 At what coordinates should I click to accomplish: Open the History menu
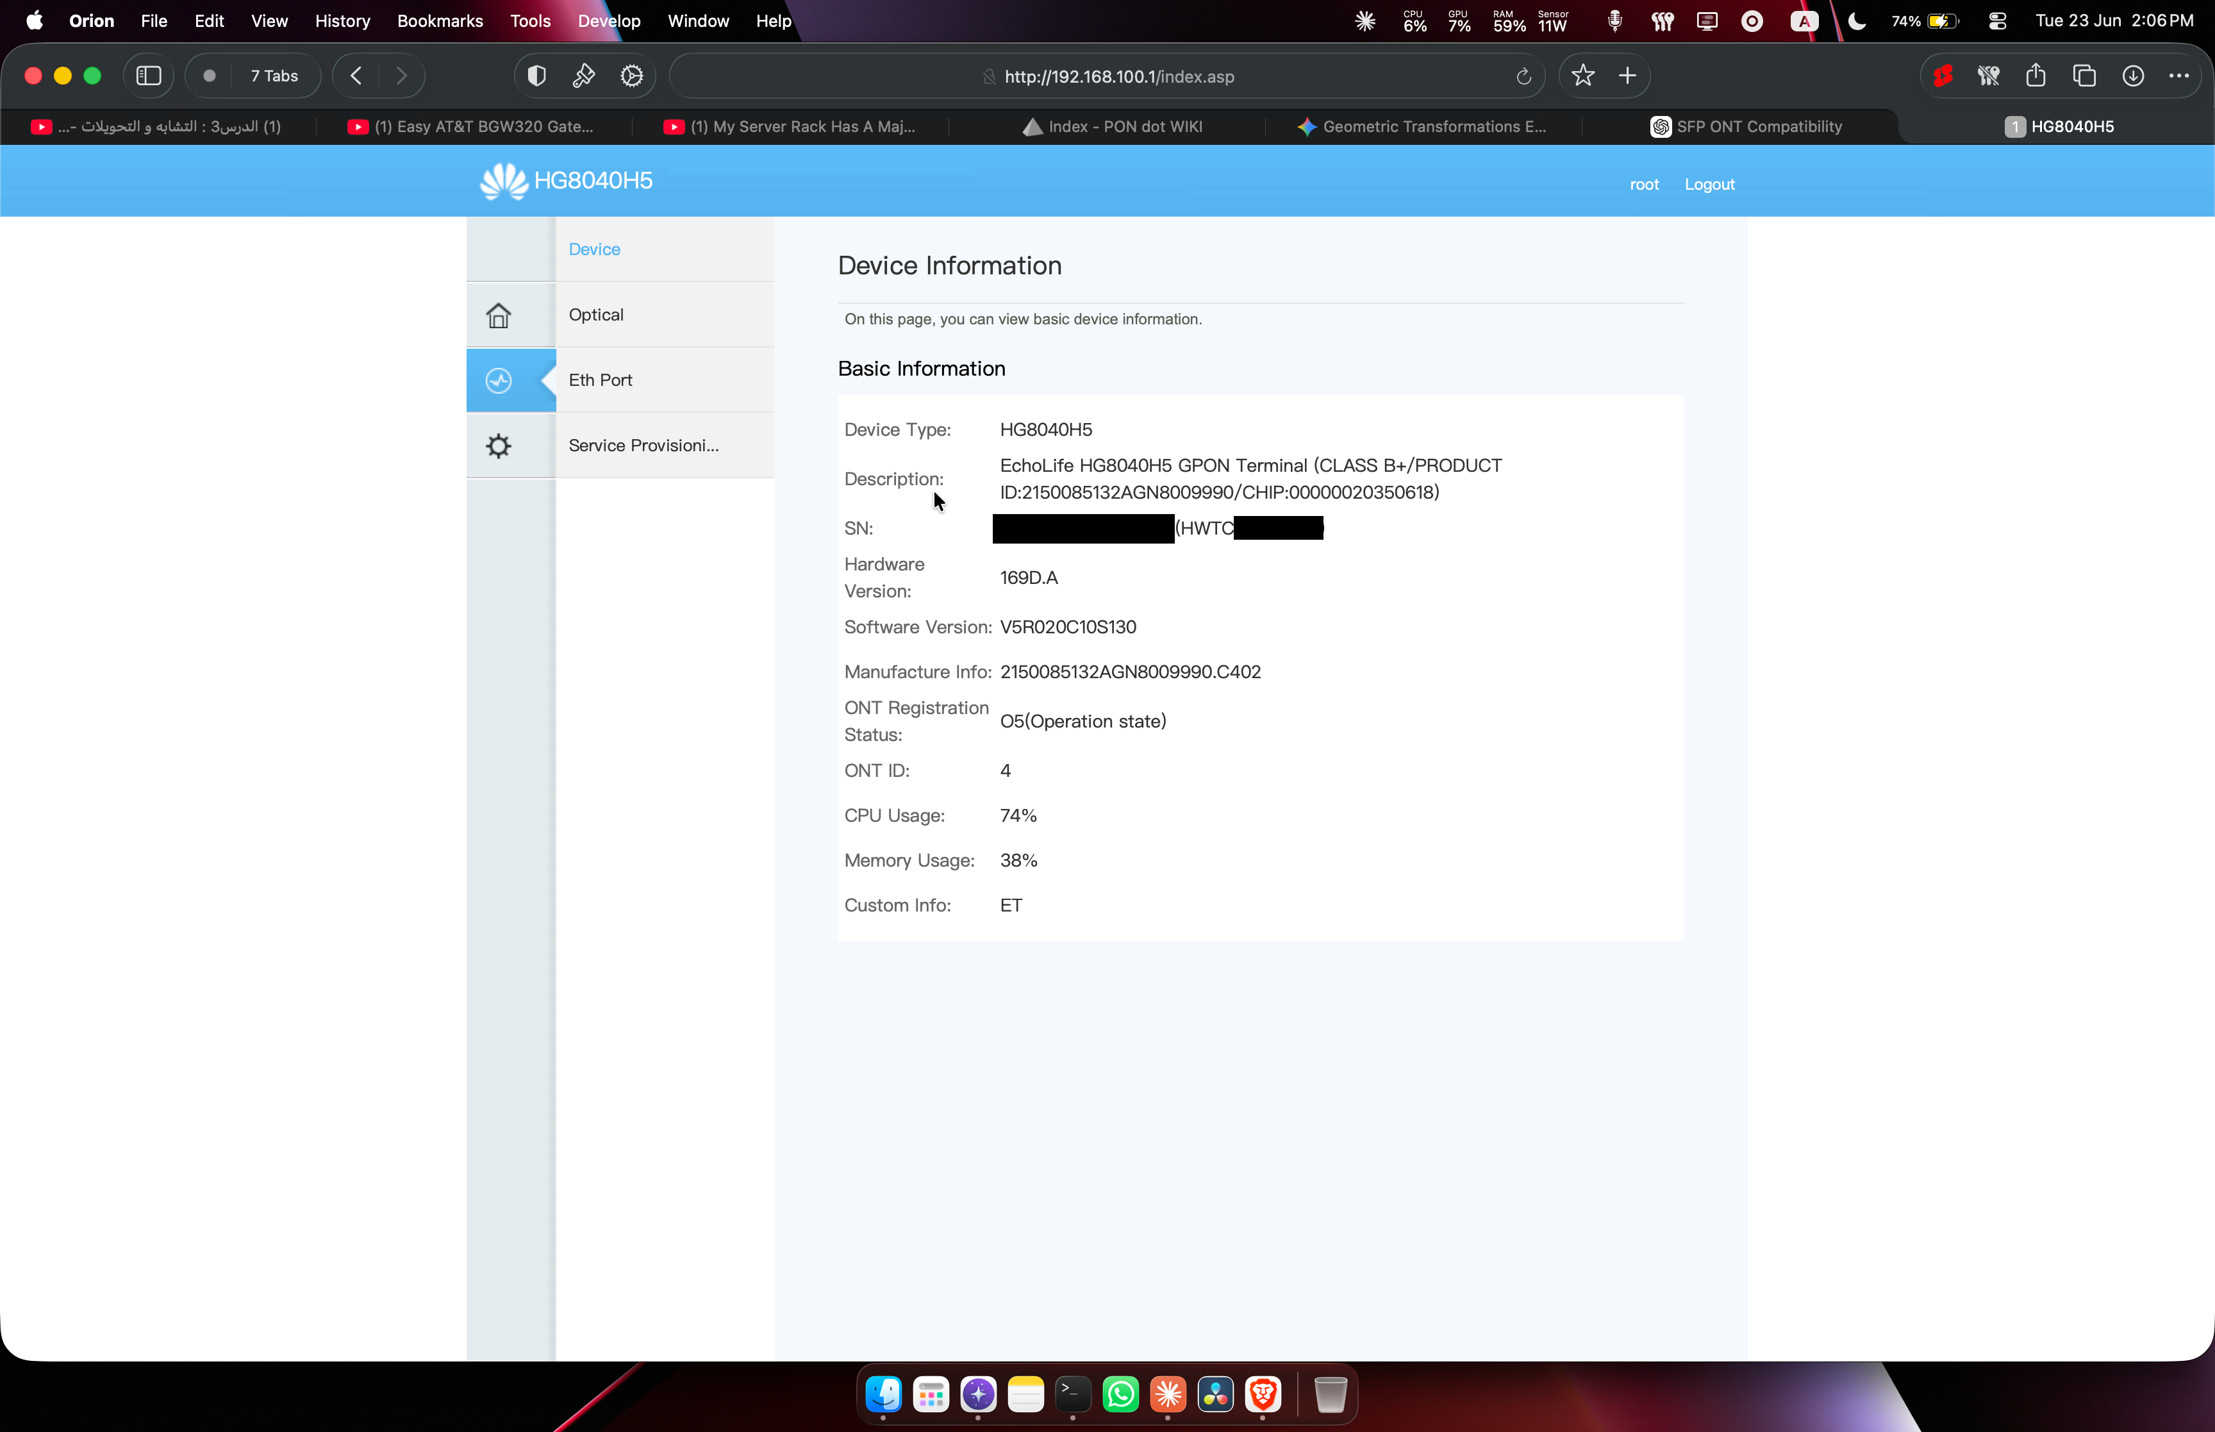tap(342, 21)
